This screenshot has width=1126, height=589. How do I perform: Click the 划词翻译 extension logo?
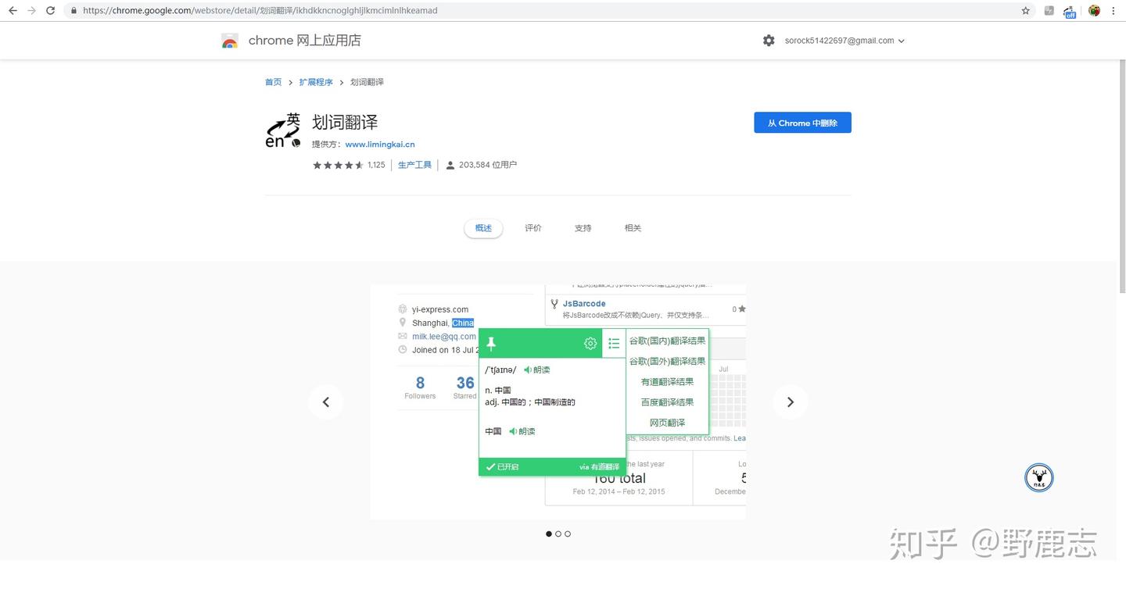pos(283,130)
